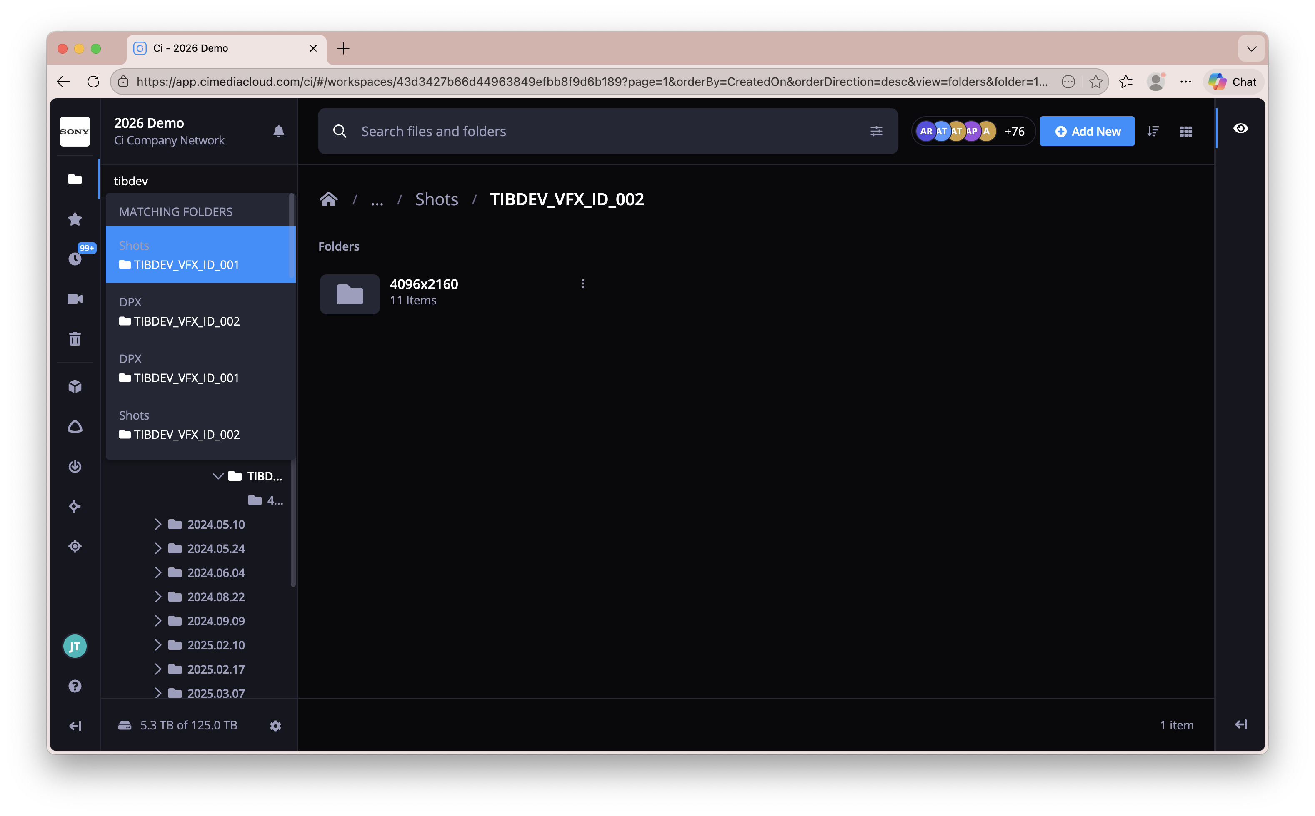
Task: Expand the 2024.05.24 folder
Action: (158, 548)
